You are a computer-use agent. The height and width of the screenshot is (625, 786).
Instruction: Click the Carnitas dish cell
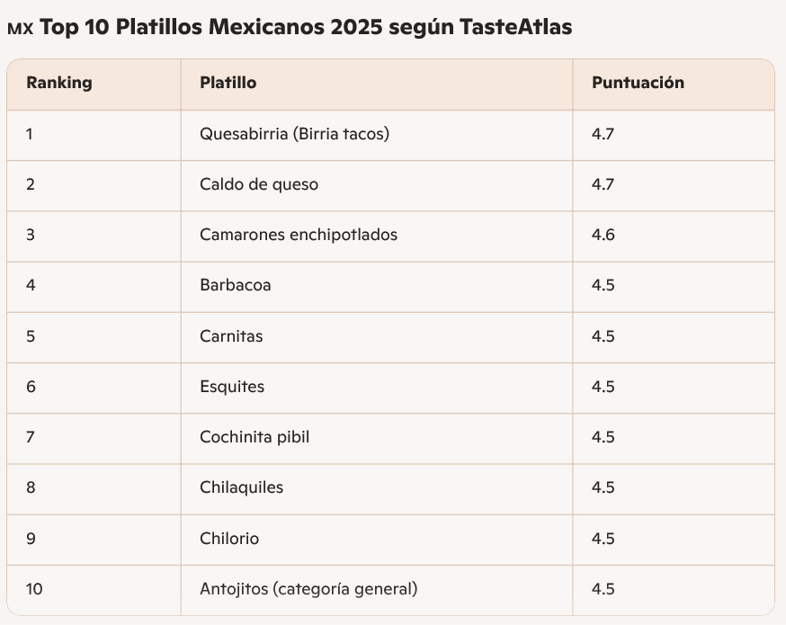click(231, 336)
